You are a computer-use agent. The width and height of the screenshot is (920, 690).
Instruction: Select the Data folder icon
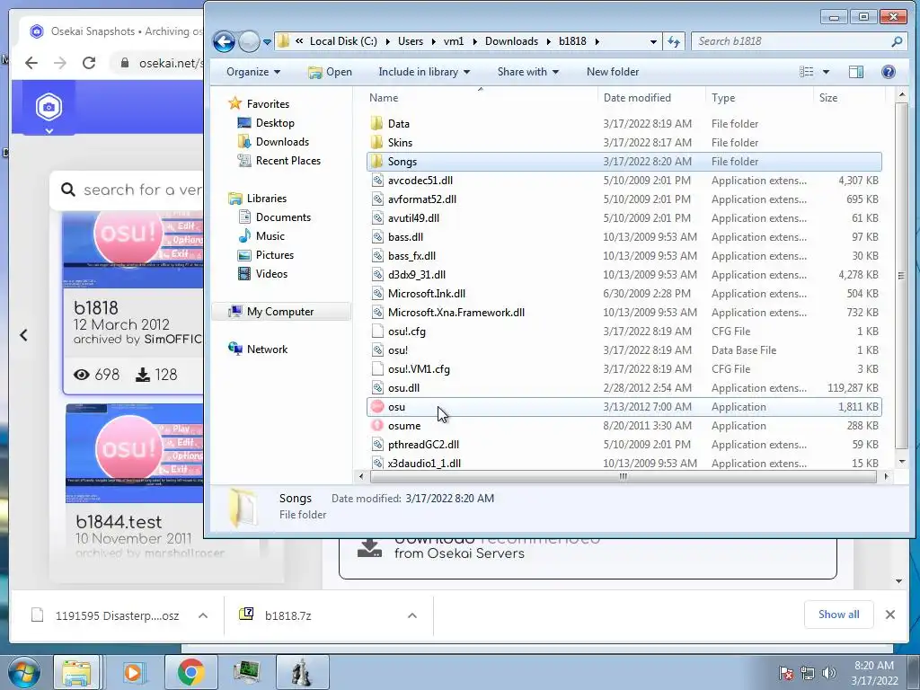pos(377,124)
